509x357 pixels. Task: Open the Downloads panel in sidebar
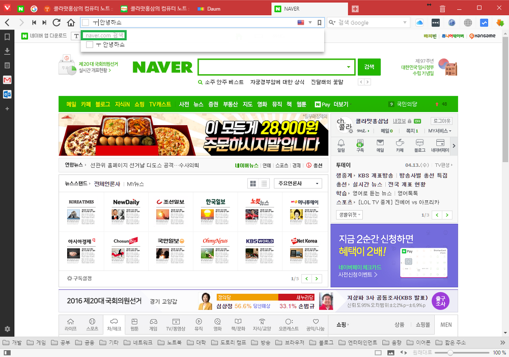(x=7, y=51)
